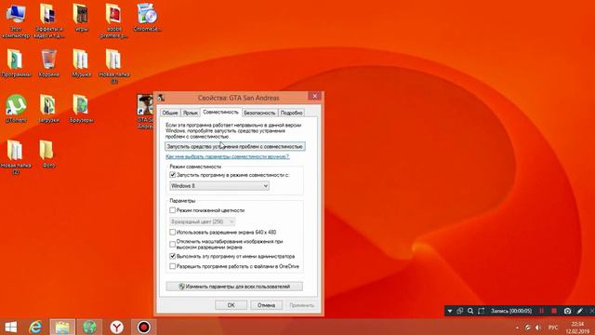Click the properties dialog title bar icon
The height and width of the screenshot is (335, 595).
tap(161, 98)
